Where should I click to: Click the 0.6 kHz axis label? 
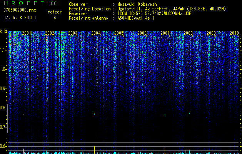tap(3, 146)
